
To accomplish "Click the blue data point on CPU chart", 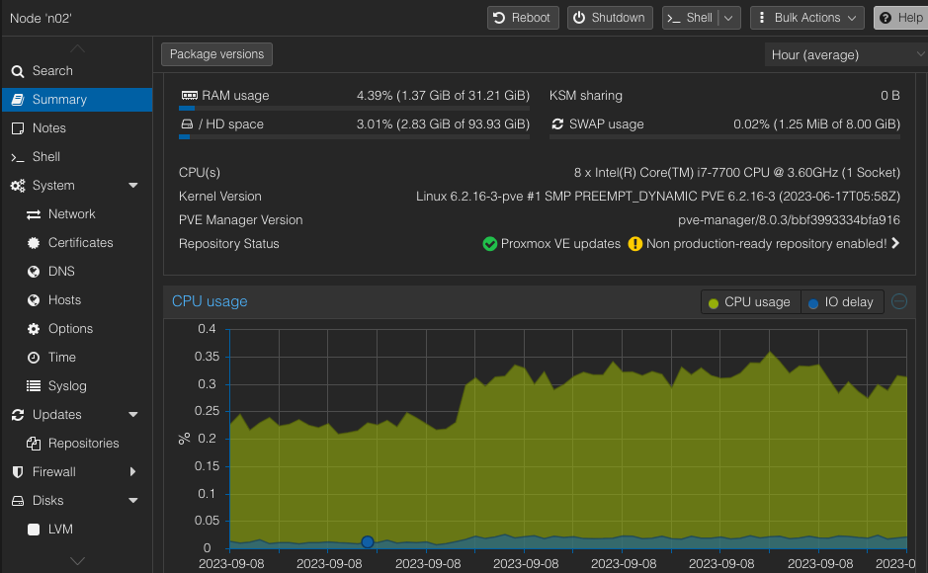I will pos(368,541).
